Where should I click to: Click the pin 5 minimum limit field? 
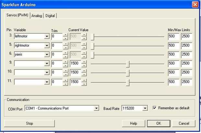(173, 46)
